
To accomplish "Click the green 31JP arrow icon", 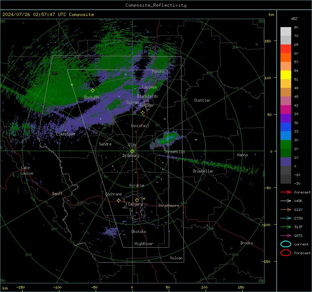I will pyautogui.click(x=286, y=227).
